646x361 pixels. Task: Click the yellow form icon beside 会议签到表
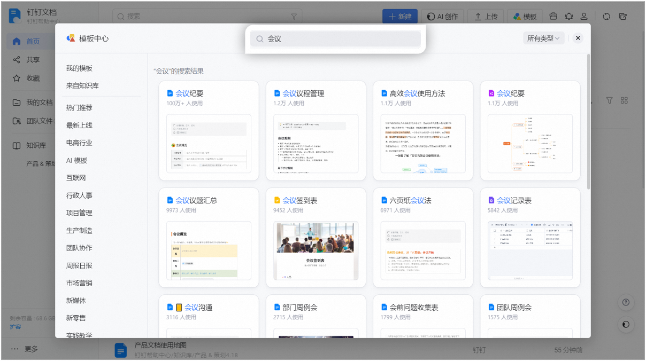[x=277, y=200]
